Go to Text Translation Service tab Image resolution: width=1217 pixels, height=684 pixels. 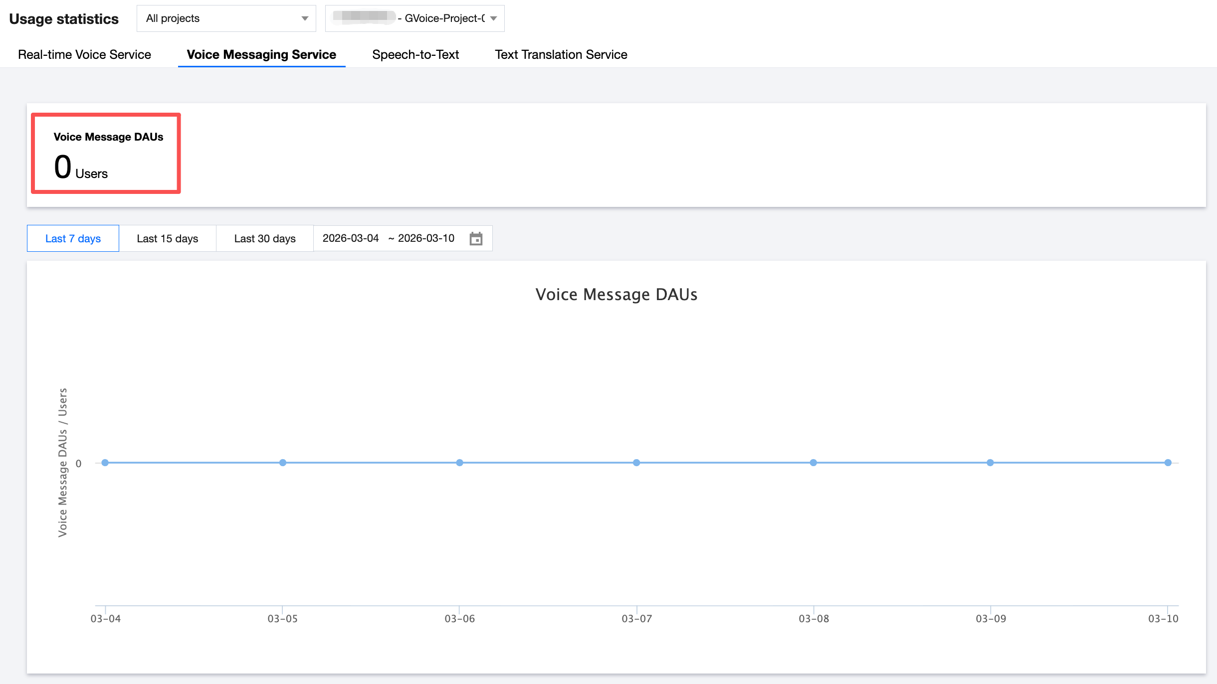click(561, 54)
